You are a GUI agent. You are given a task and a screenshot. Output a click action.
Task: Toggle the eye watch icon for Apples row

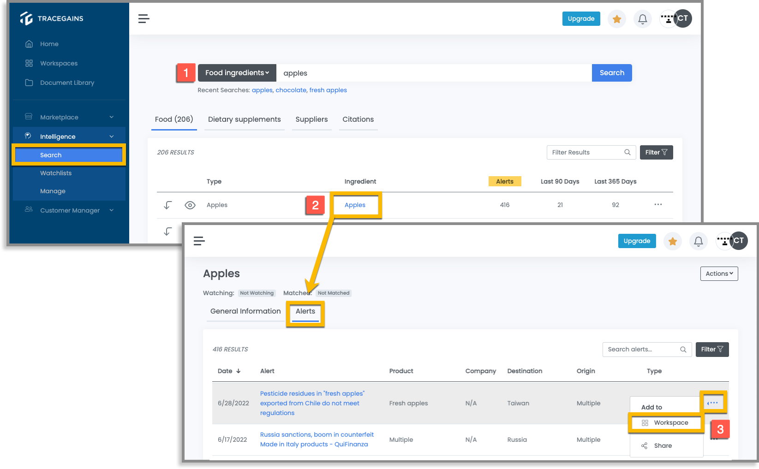(x=190, y=205)
